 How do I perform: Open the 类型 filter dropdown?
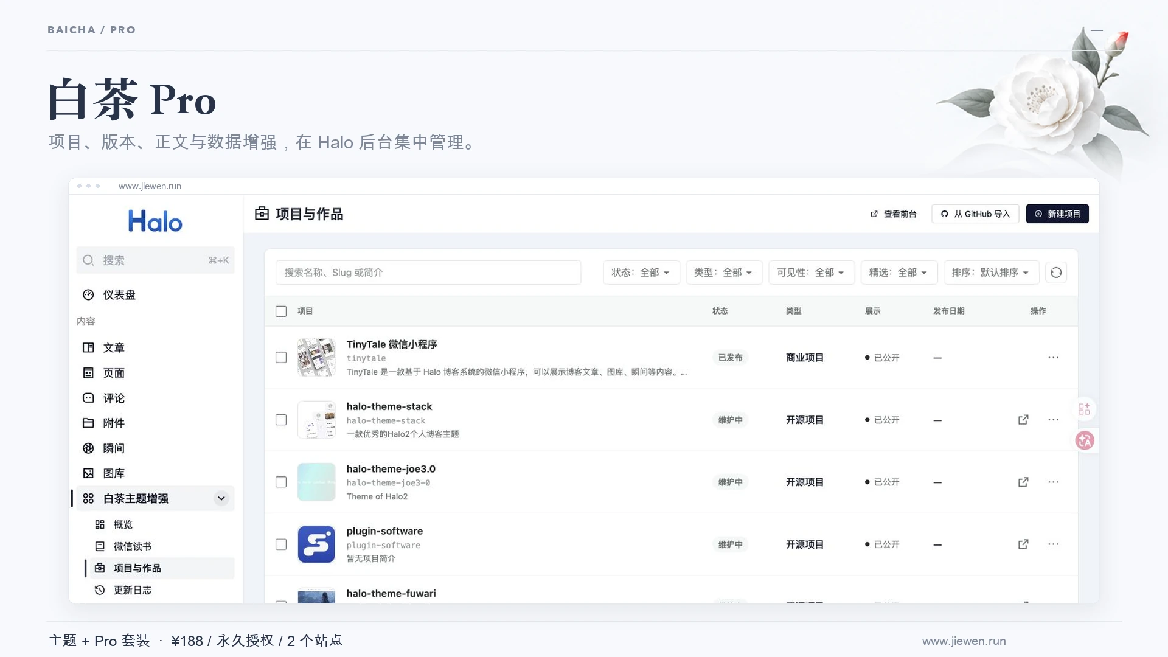(724, 273)
